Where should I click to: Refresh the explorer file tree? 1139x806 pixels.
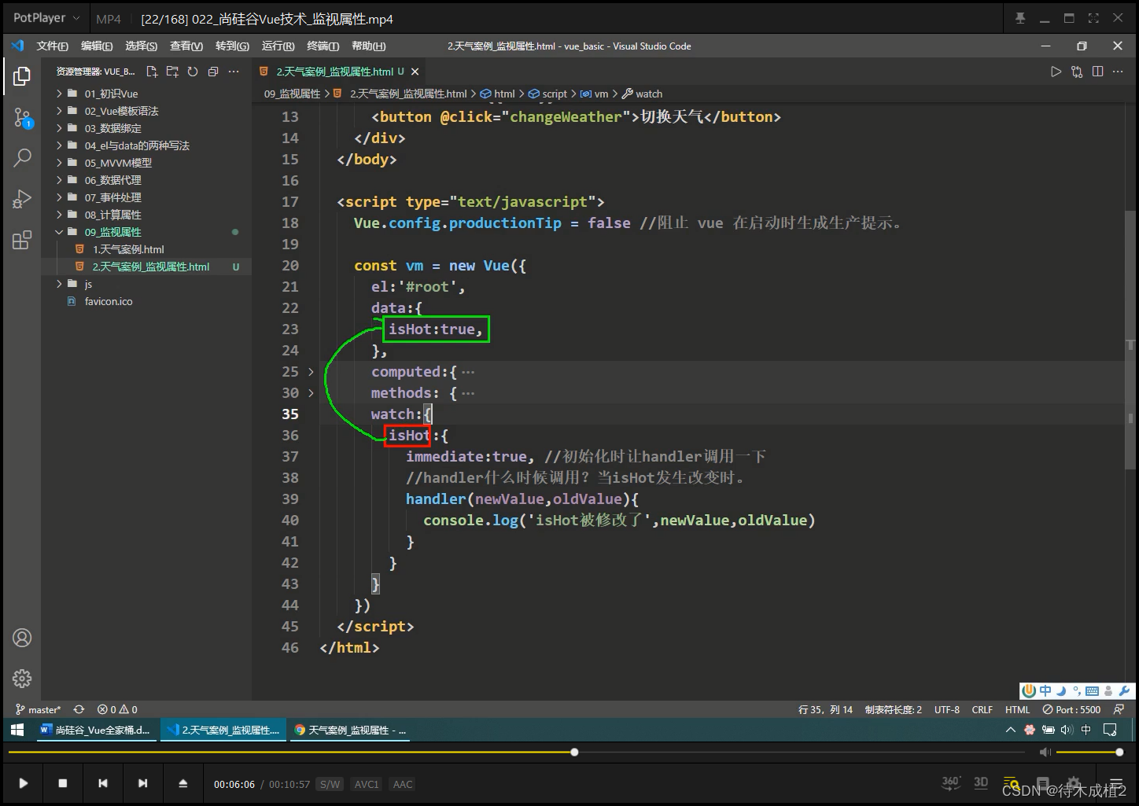(193, 72)
